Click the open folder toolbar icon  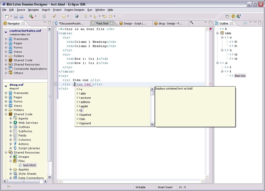(x=64, y=16)
